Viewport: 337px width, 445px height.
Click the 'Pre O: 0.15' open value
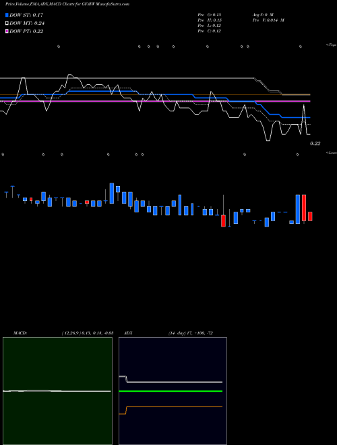[210, 15]
